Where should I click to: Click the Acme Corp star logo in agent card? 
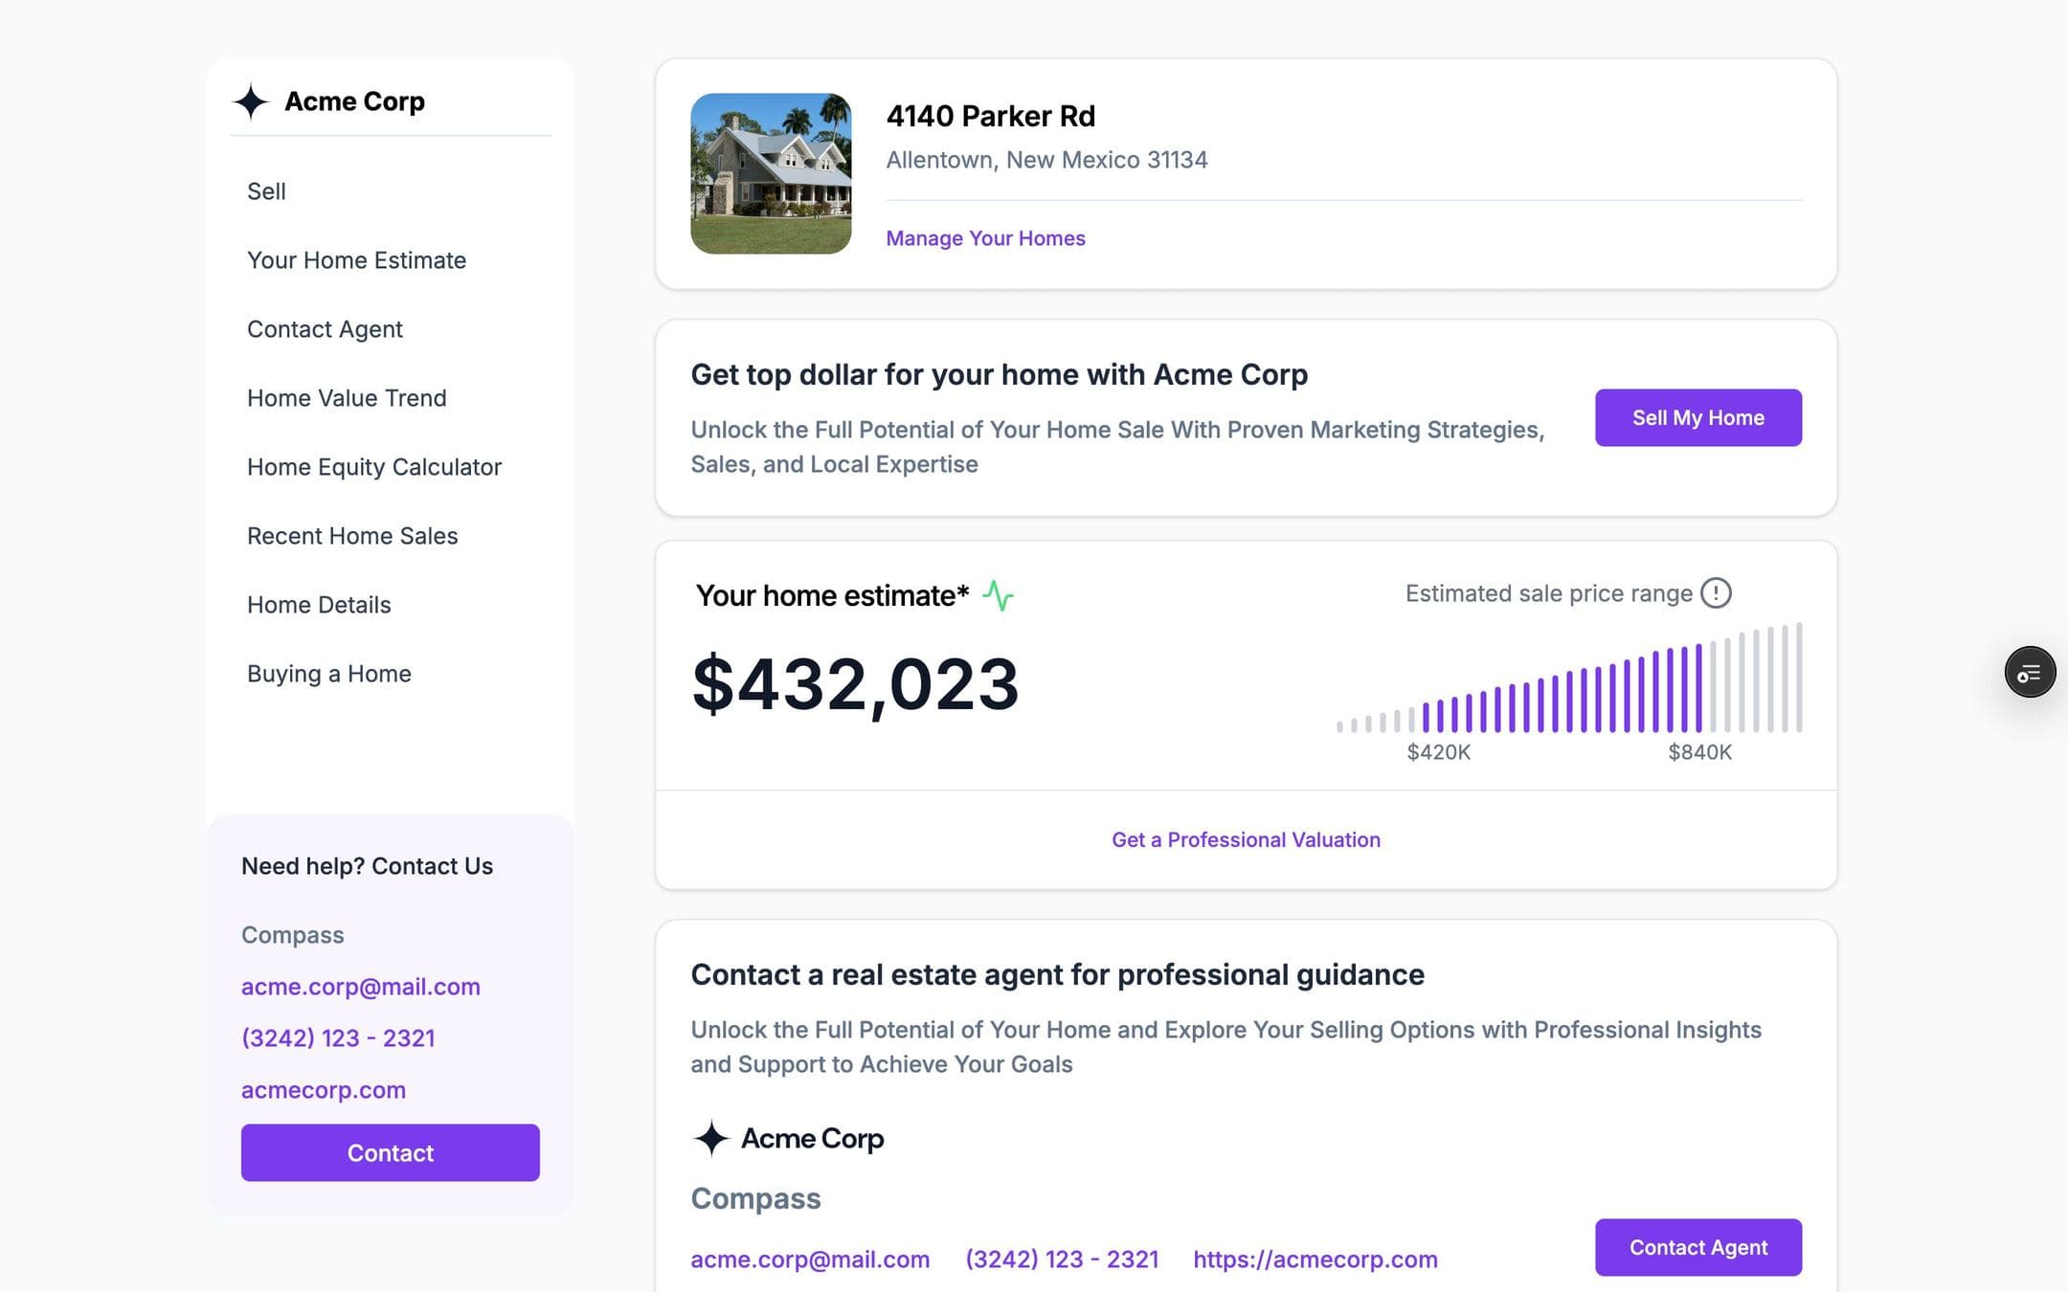click(x=711, y=1138)
